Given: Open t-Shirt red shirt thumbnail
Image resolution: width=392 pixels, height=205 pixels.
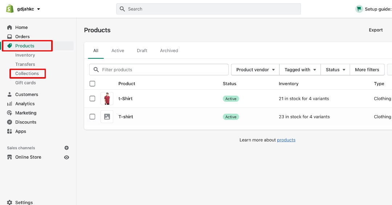Looking at the screenshot, I should (x=107, y=99).
